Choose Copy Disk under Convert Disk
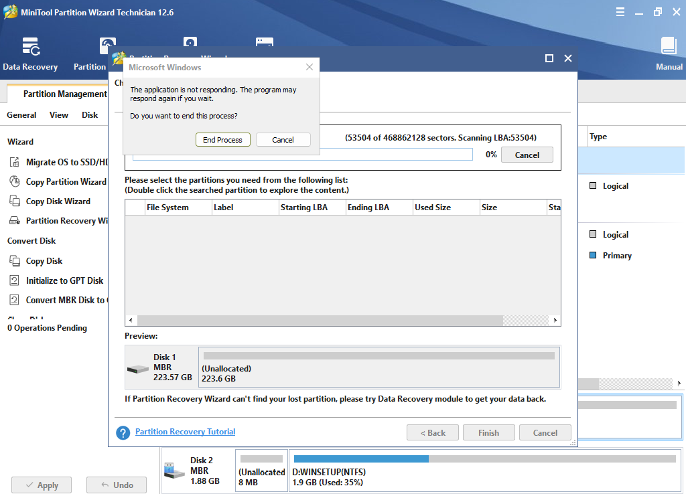 [36, 261]
